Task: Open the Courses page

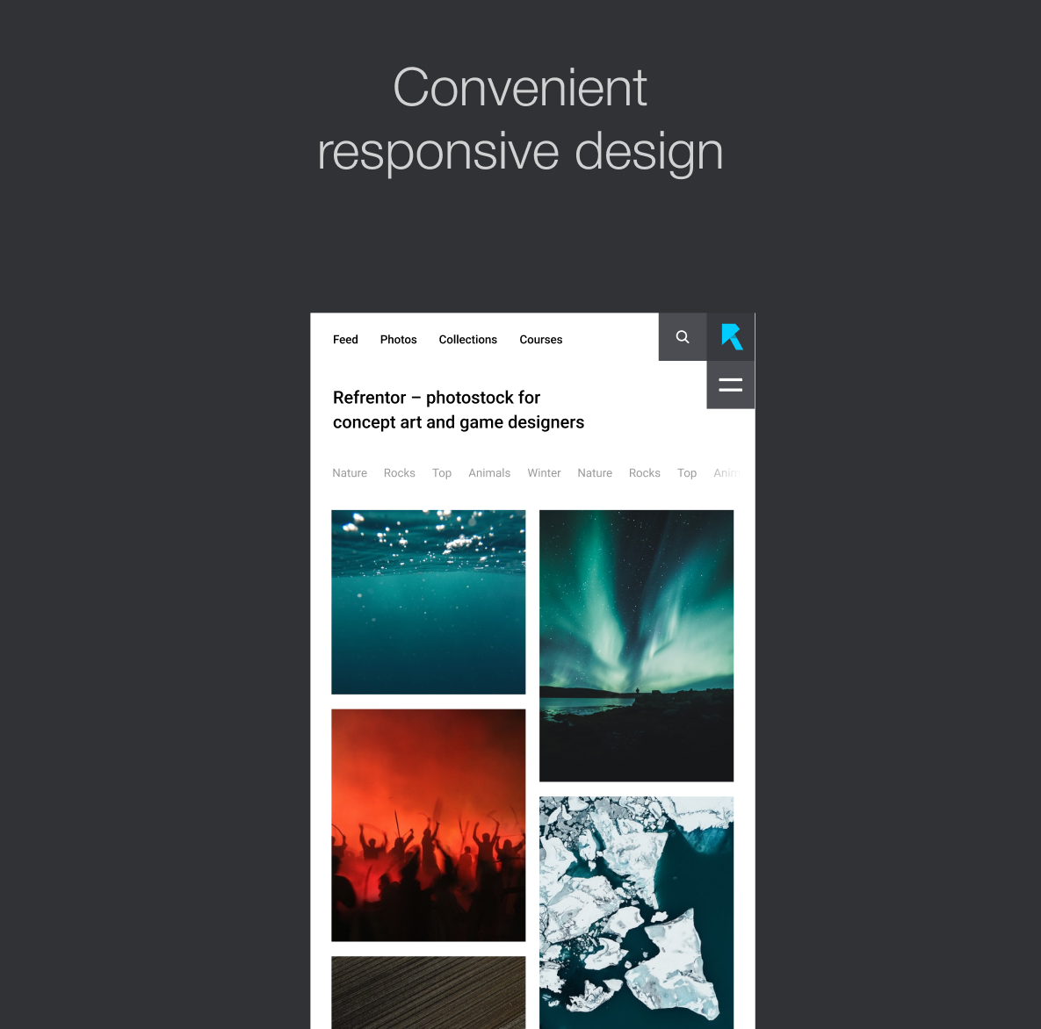Action: (x=540, y=340)
